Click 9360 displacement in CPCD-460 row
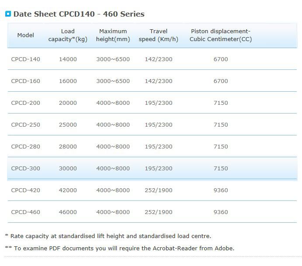Viewport: 302px width, 266px height. [x=221, y=212]
